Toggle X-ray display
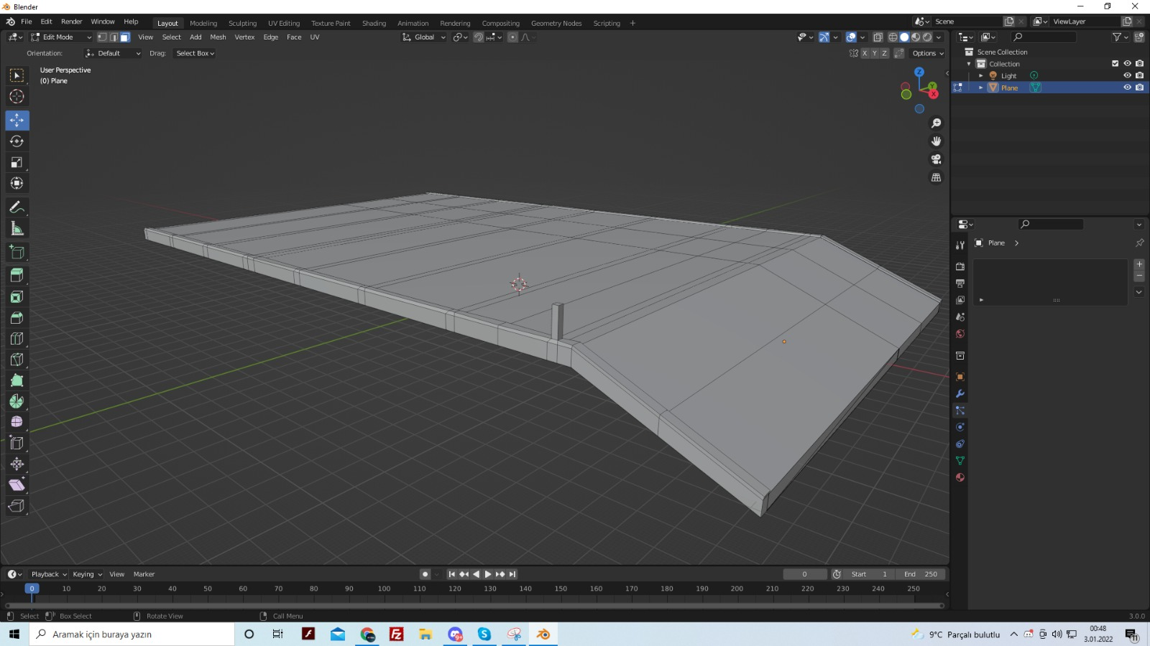The image size is (1150, 646). [878, 37]
